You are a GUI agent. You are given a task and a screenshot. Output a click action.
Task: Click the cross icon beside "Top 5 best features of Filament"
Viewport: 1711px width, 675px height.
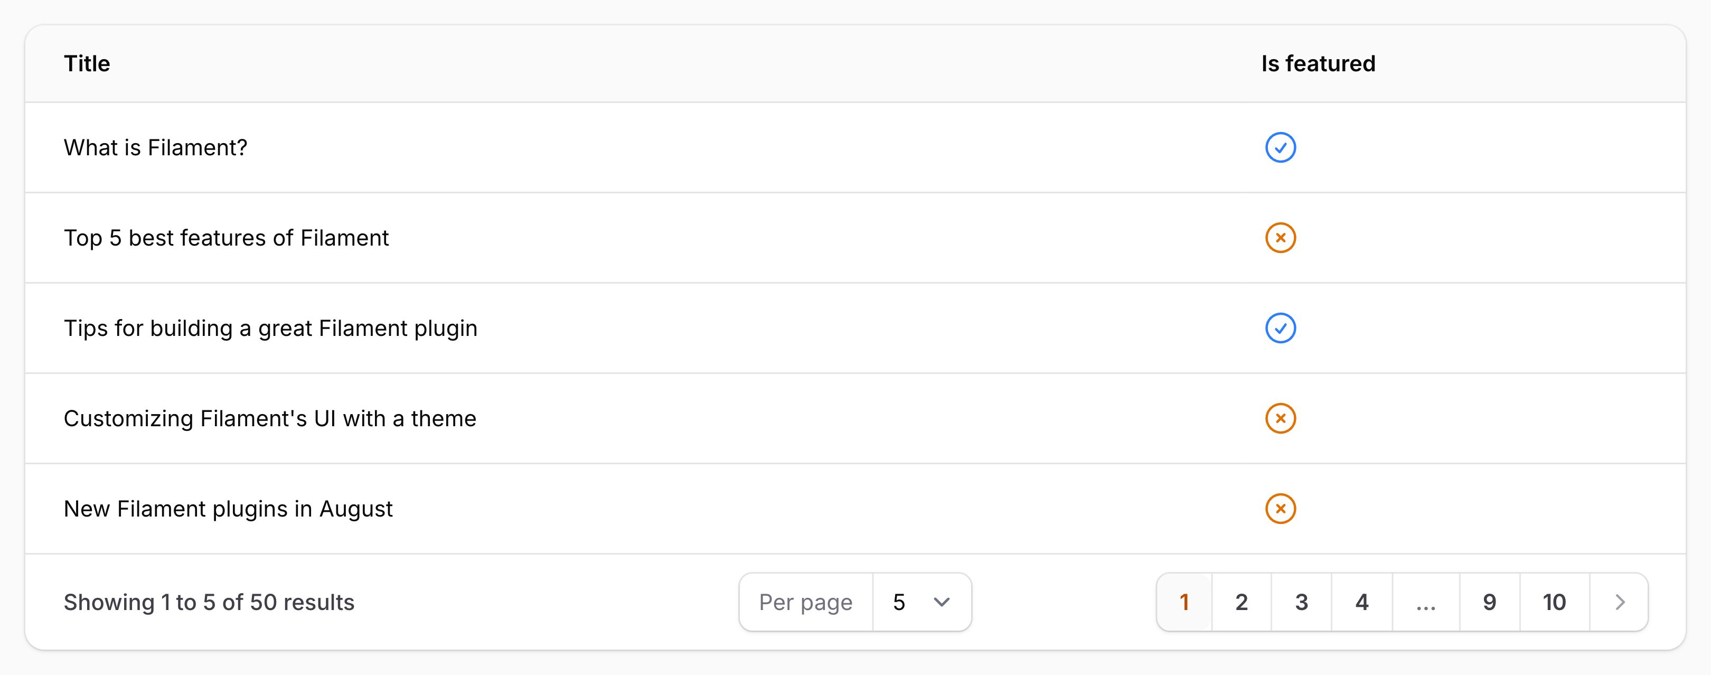click(1281, 238)
